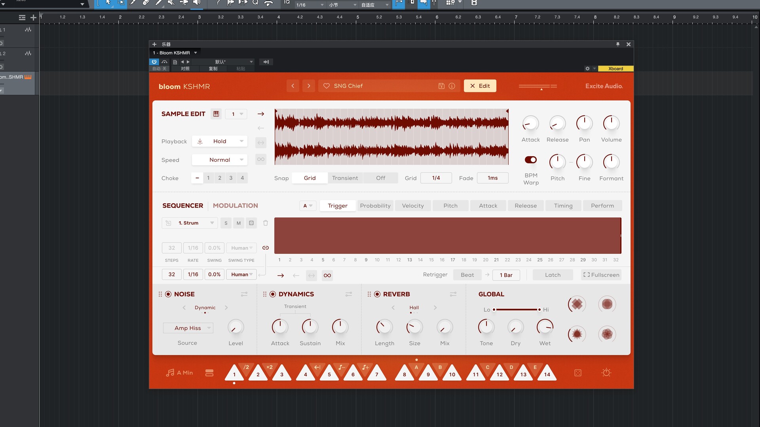
Task: Open the sequence A selector dropdown
Action: (x=308, y=206)
